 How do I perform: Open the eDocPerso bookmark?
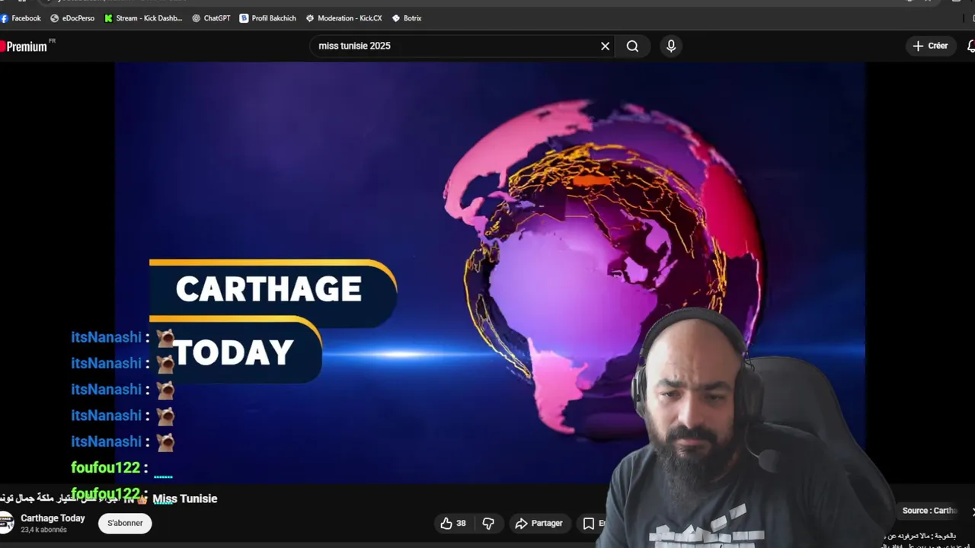[x=72, y=18]
